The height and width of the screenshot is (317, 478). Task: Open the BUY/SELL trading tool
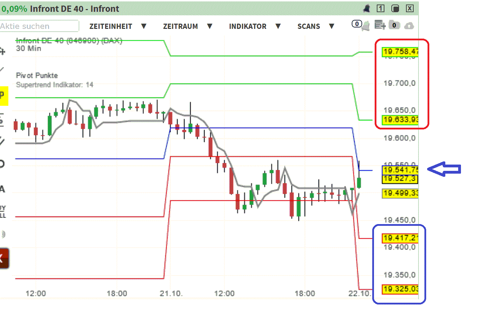click(x=3, y=212)
